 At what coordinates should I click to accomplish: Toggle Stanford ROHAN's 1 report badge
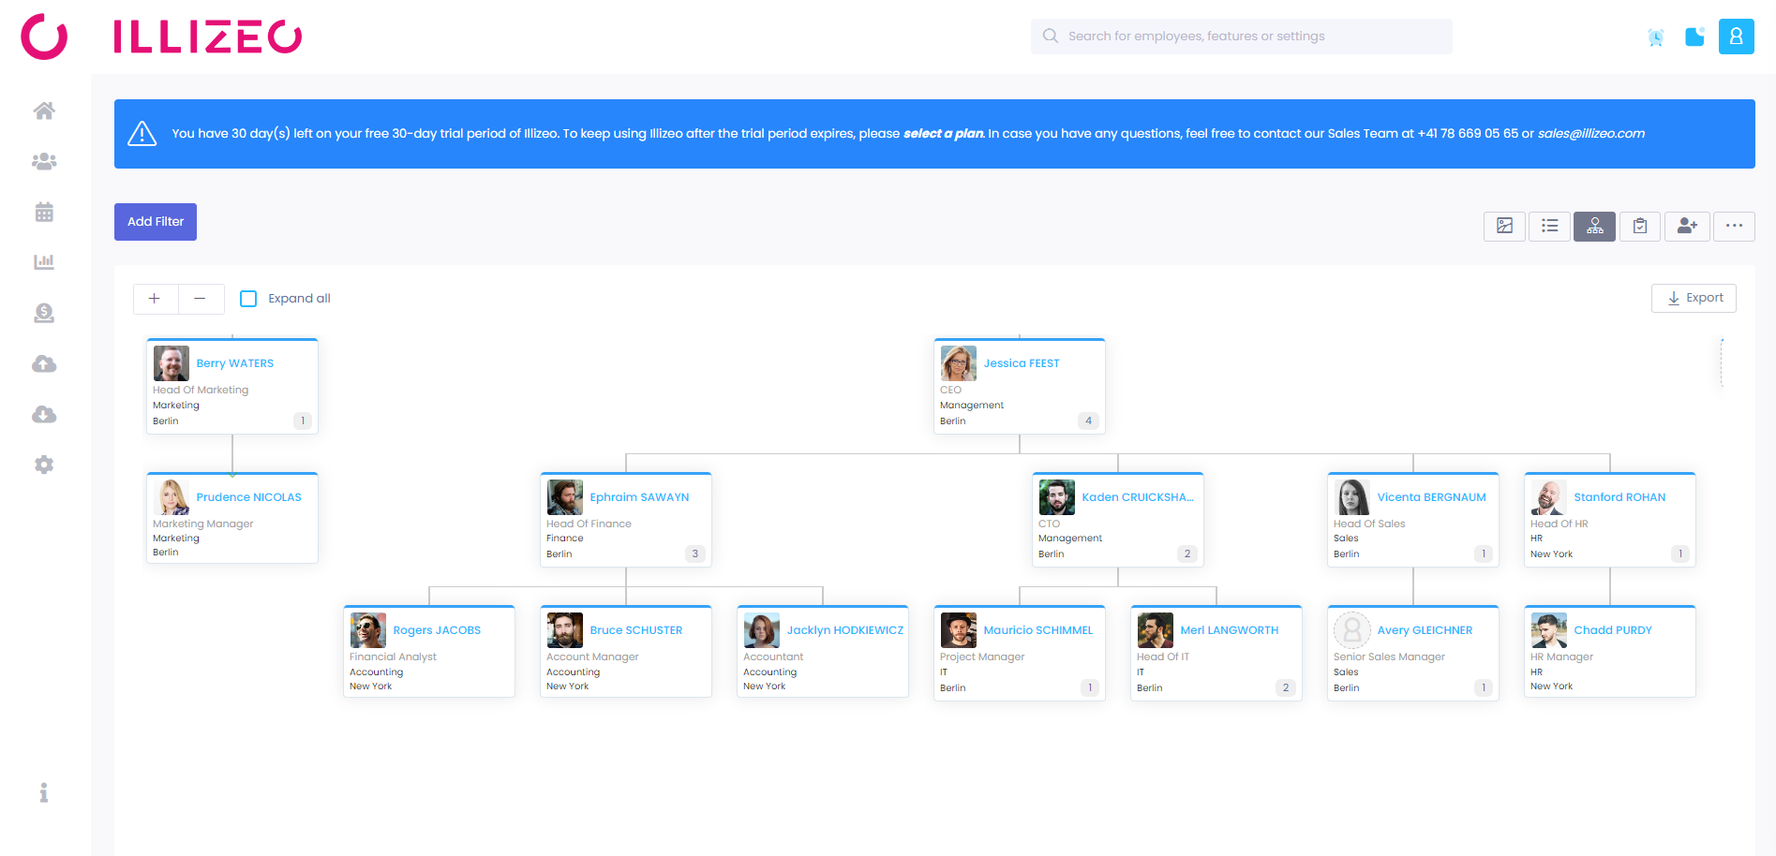[x=1679, y=553]
